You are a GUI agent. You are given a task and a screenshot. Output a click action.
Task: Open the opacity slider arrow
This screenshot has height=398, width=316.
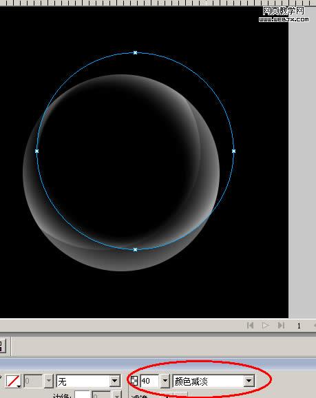click(x=165, y=381)
